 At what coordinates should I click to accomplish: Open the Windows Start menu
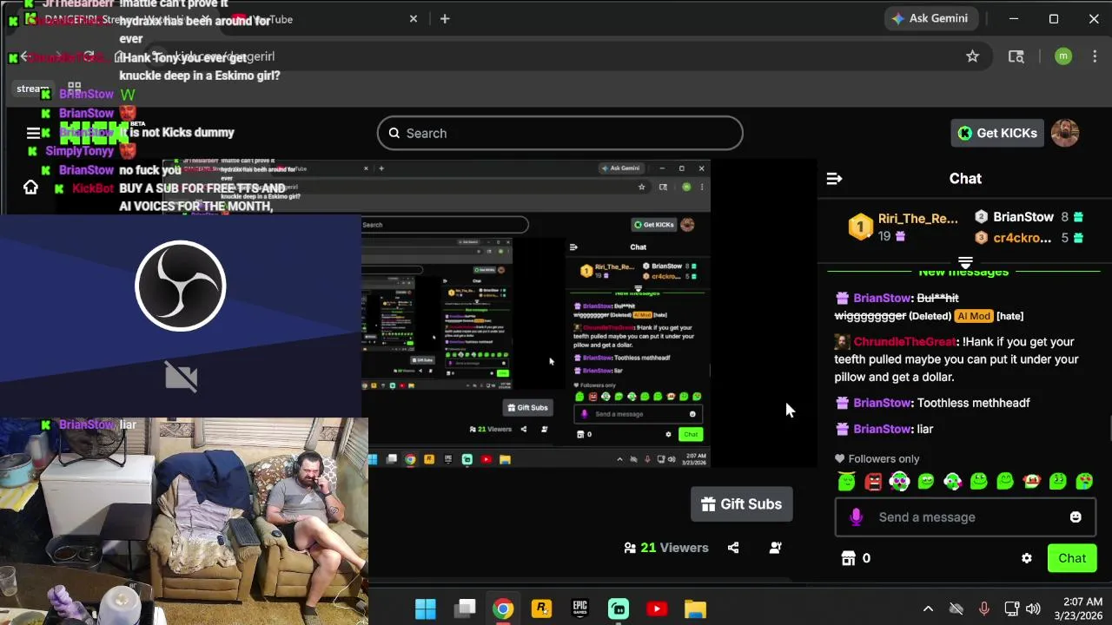click(x=426, y=609)
